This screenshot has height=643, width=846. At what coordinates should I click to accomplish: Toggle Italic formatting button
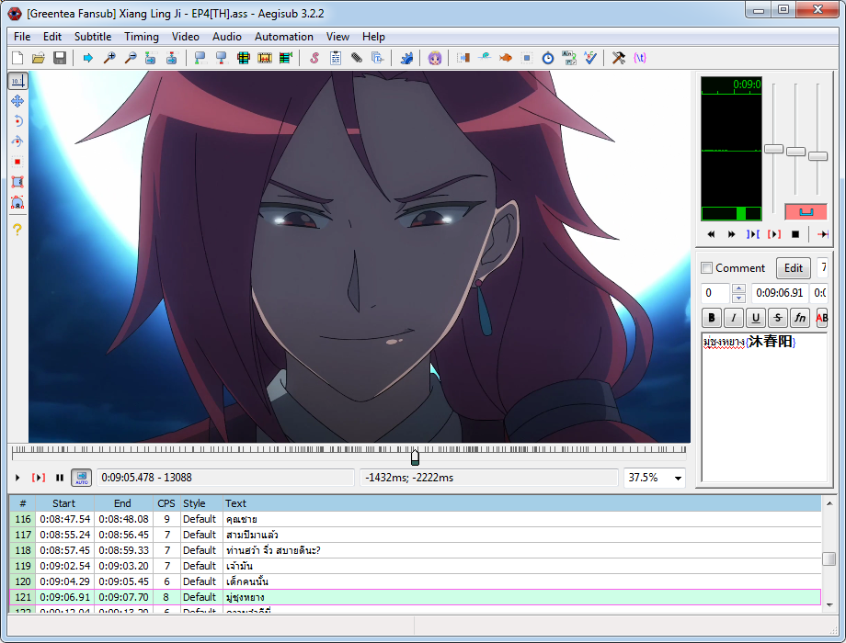pos(733,318)
